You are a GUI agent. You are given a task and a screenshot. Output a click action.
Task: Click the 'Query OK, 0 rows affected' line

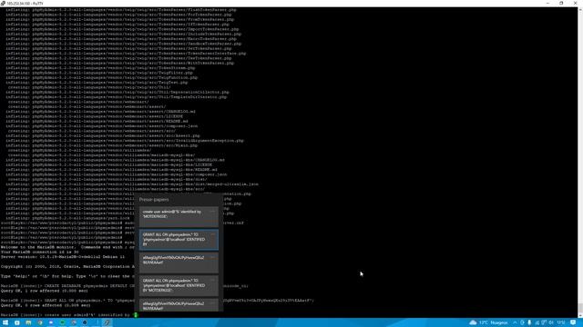point(46,305)
